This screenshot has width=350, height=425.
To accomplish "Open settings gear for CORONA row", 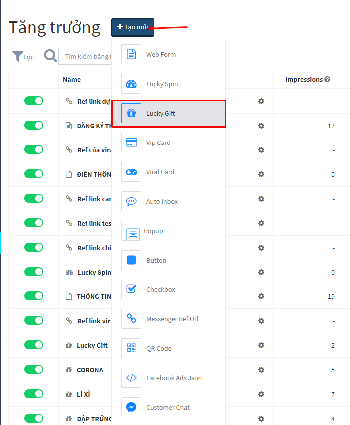I will pos(261,369).
